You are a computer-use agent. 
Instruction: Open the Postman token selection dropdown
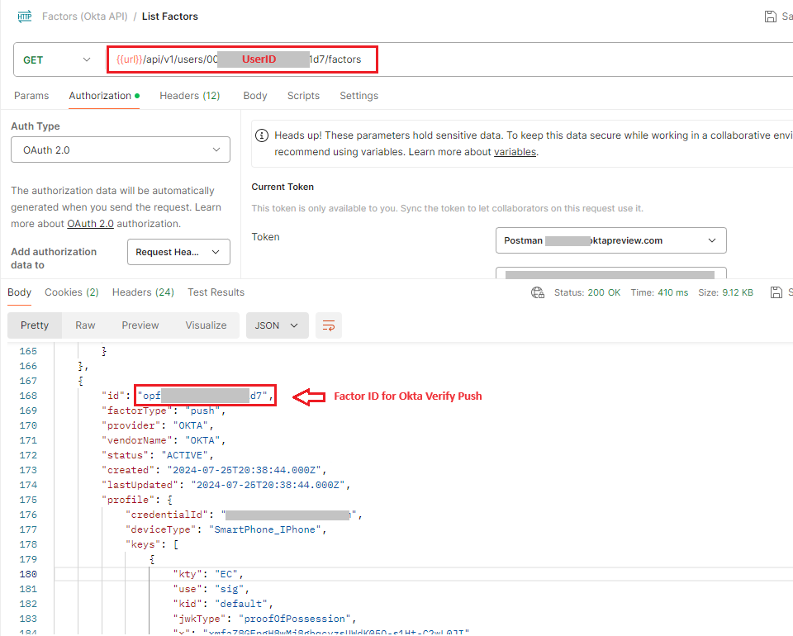[x=611, y=240]
